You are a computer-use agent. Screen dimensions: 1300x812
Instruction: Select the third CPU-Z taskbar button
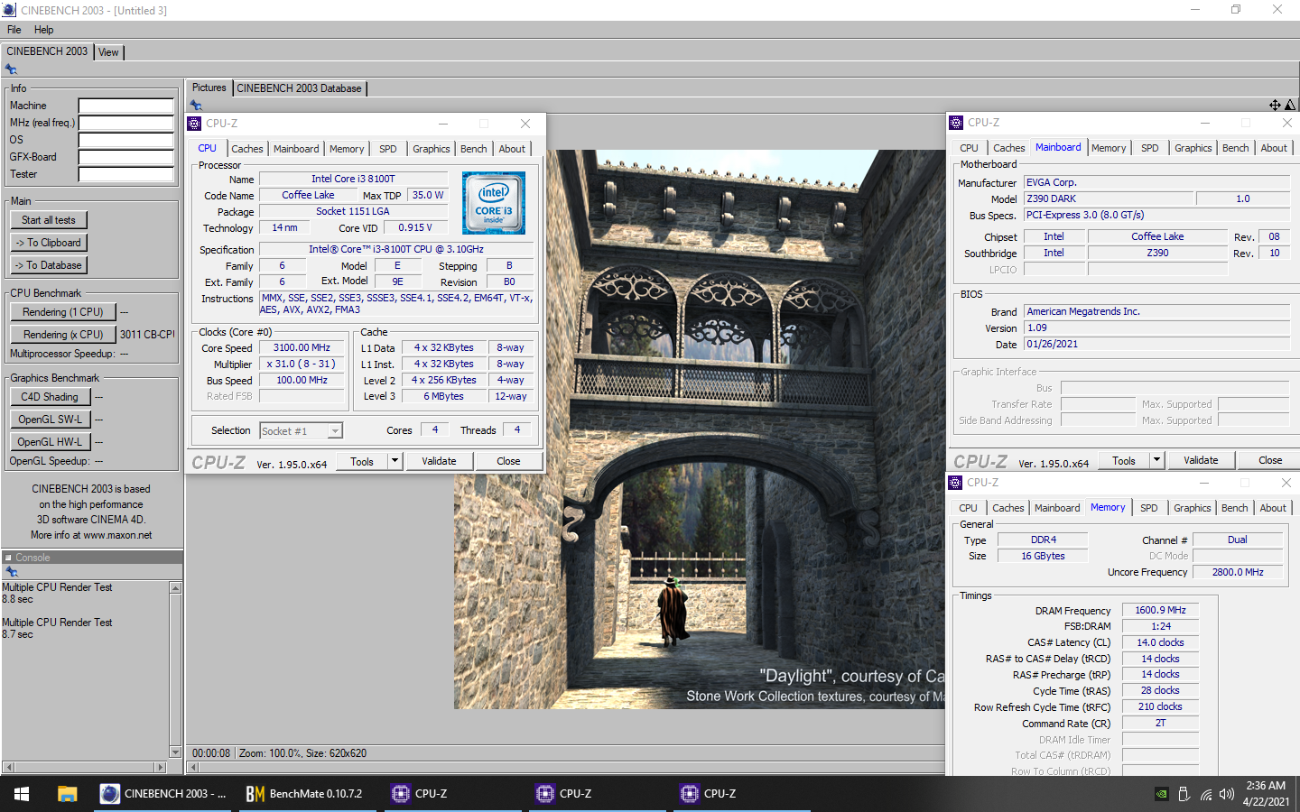click(740, 794)
